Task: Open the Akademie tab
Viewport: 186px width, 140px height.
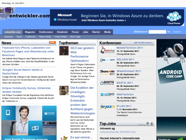Action: click(62, 32)
